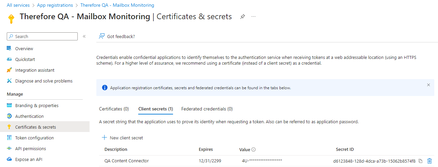The width and height of the screenshot is (438, 167).
Task: Delete the QA Content Connector secret
Action: click(430, 161)
